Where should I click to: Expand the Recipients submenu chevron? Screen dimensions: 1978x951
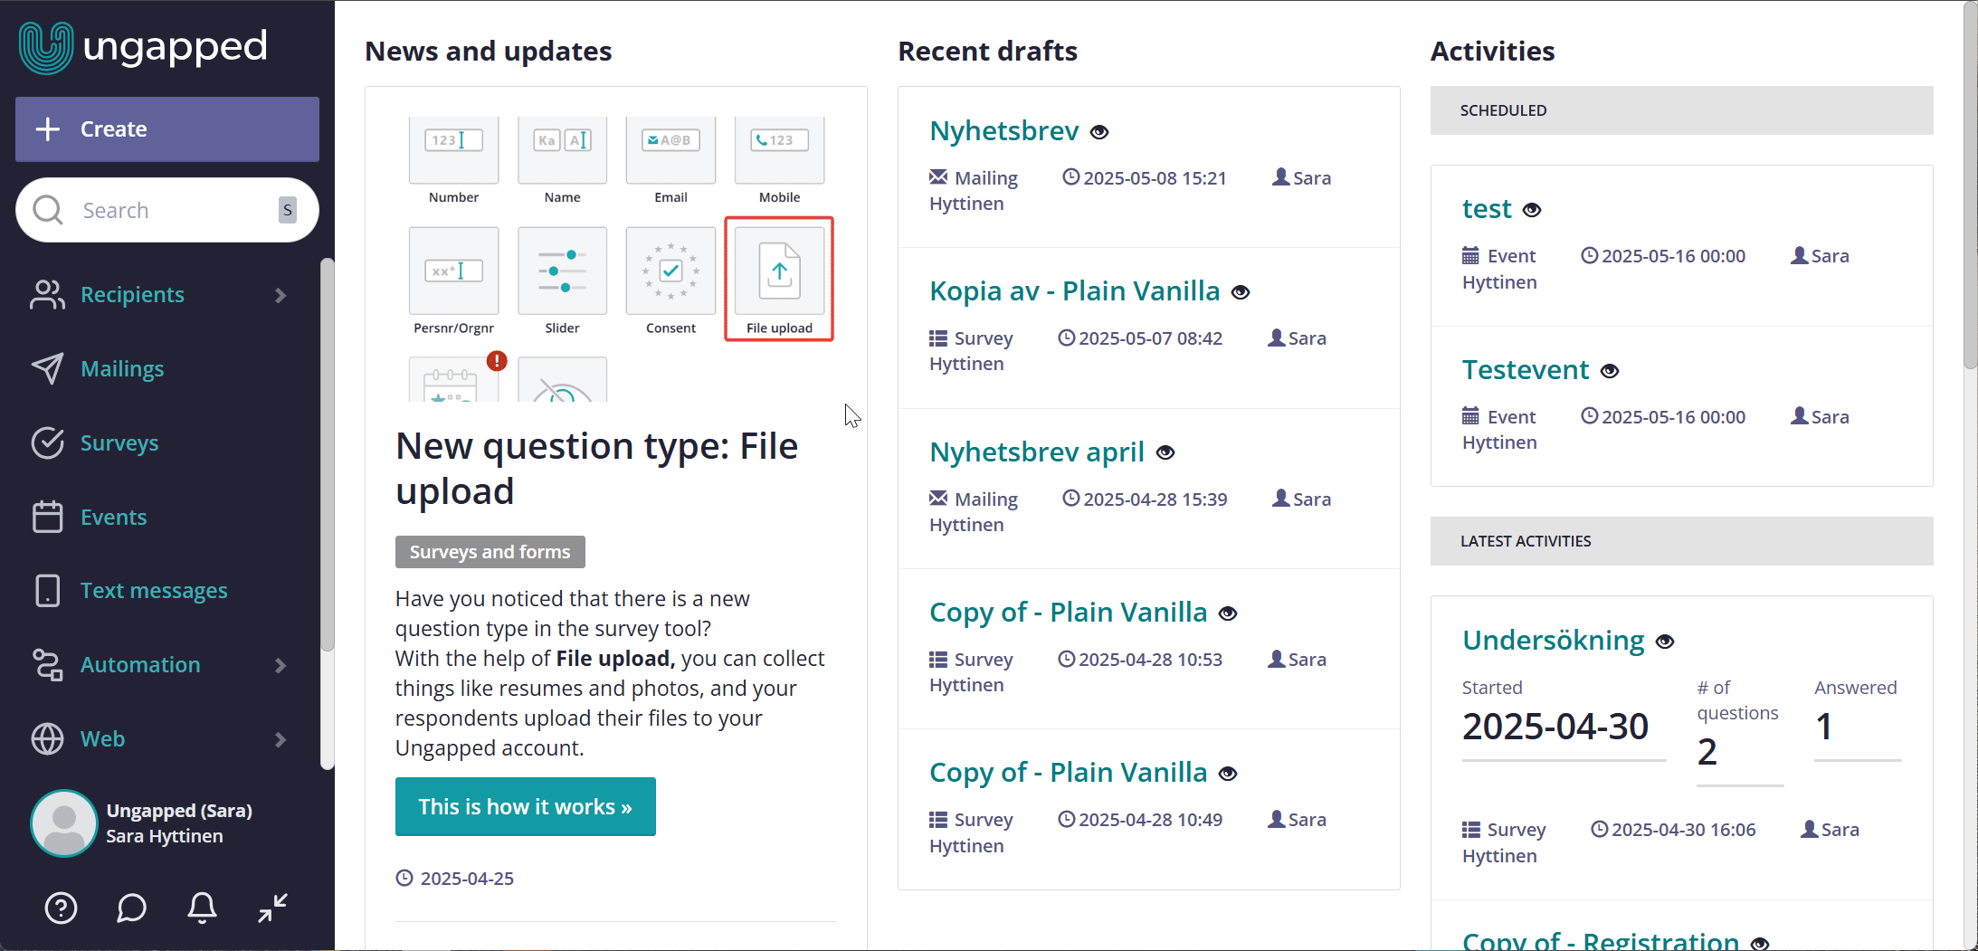point(281,295)
